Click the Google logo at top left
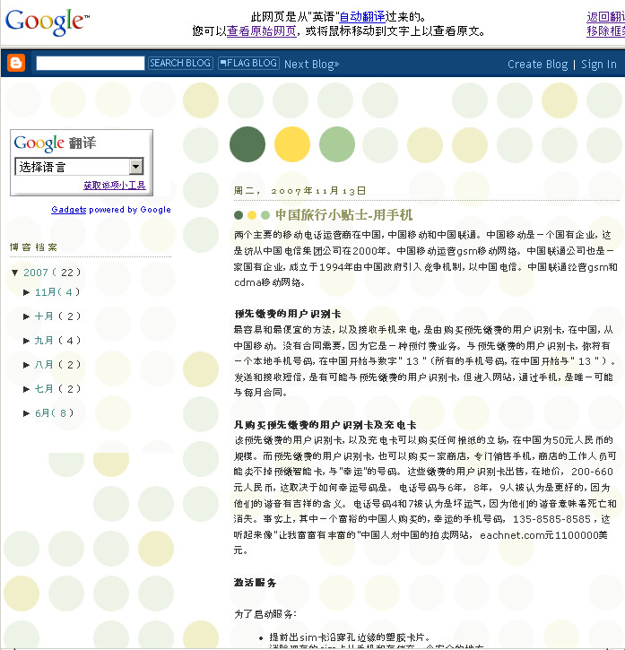This screenshot has width=625, height=650. pyautogui.click(x=47, y=22)
